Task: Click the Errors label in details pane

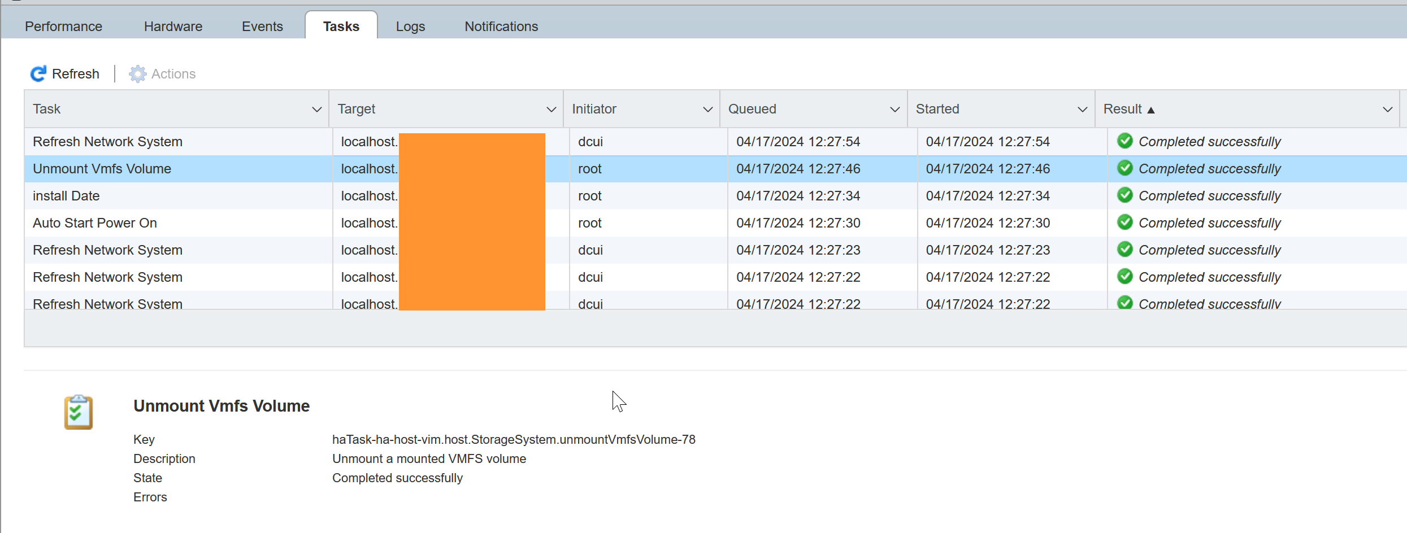Action: click(x=150, y=497)
